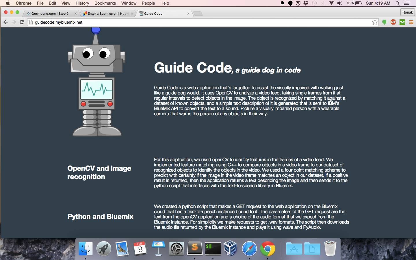Open Launchpad rocket icon
The width and height of the screenshot is (416, 260).
tap(104, 248)
